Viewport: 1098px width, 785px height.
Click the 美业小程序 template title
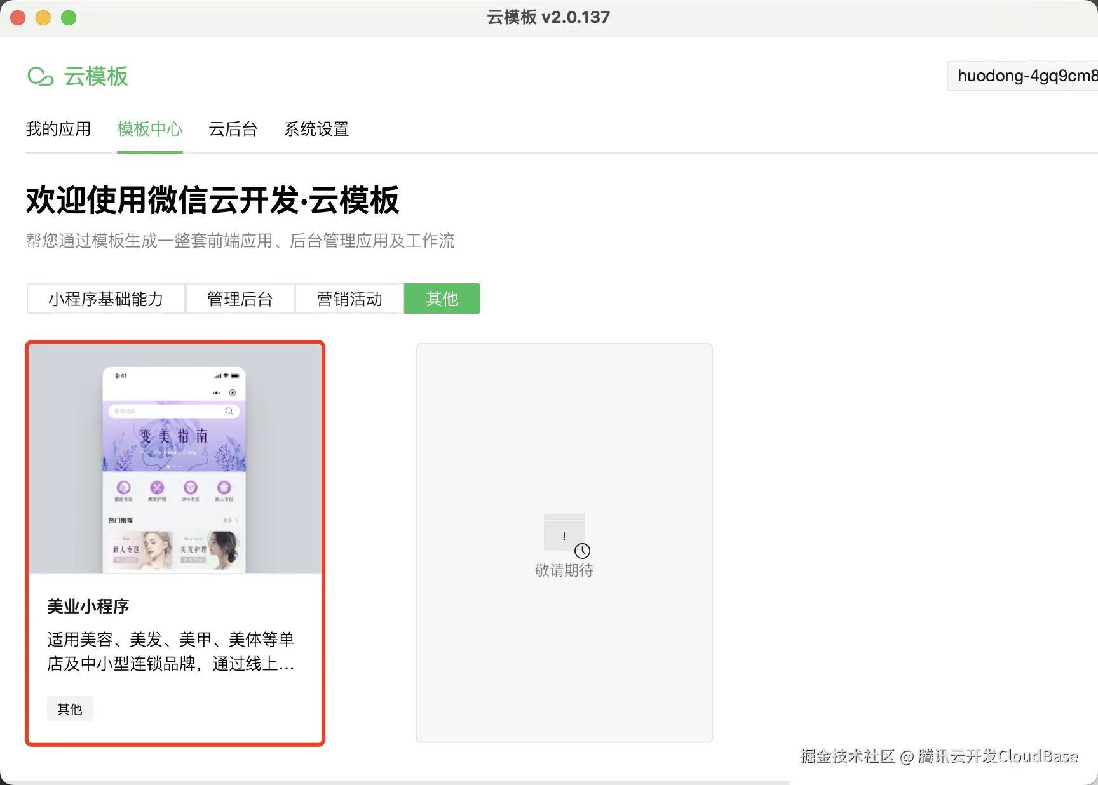(88, 607)
